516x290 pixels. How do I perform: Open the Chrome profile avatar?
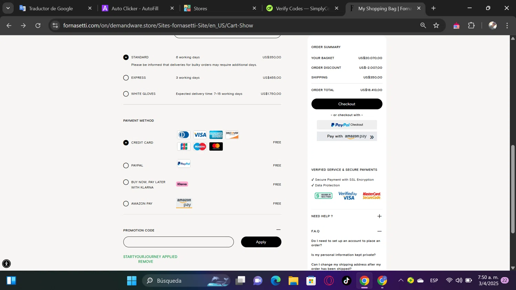(493, 25)
